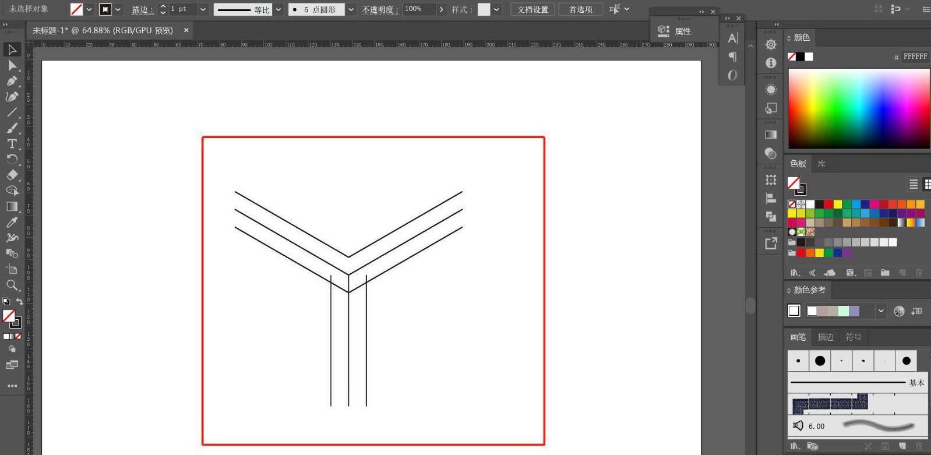Open the Align panel icon in dock
The height and width of the screenshot is (455, 931).
(771, 198)
